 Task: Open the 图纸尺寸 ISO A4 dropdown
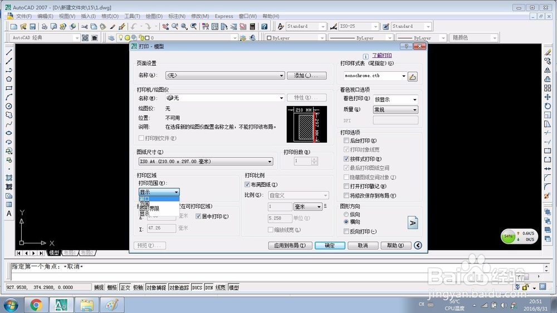pos(206,162)
